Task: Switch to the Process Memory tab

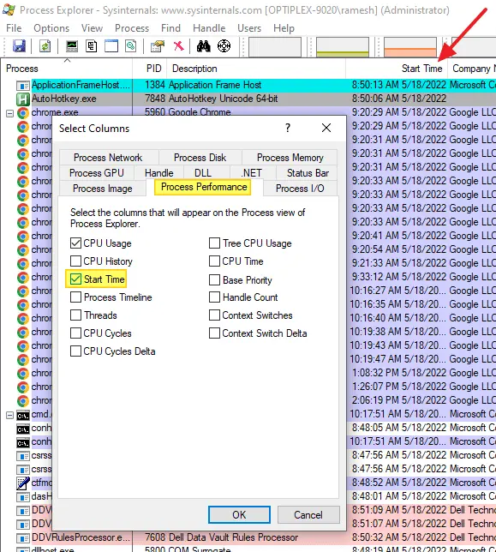Action: (x=290, y=158)
